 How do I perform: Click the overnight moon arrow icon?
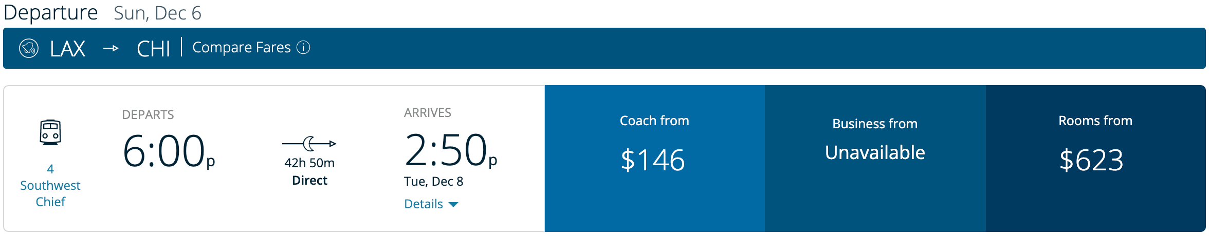coord(309,144)
